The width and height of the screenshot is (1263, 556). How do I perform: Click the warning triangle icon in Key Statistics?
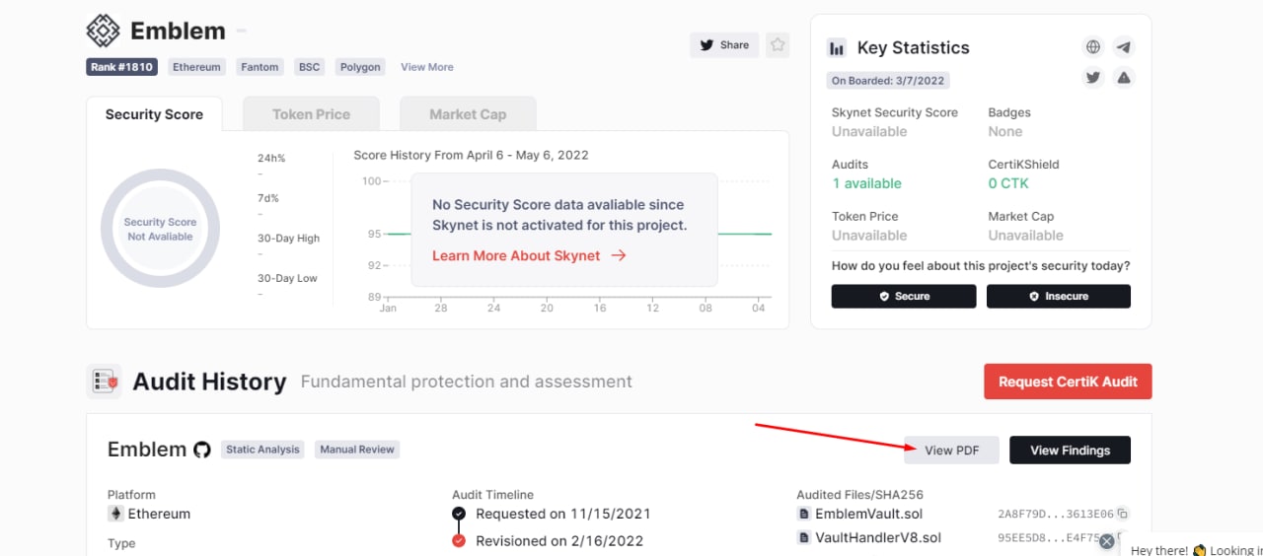tap(1123, 77)
